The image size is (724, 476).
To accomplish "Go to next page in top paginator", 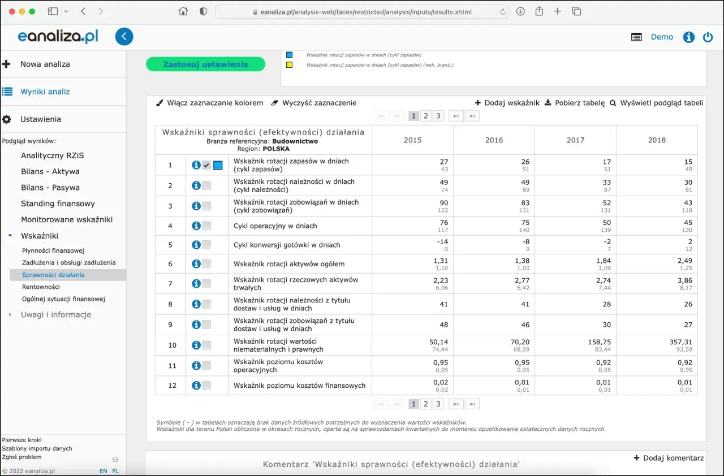I will [x=455, y=116].
